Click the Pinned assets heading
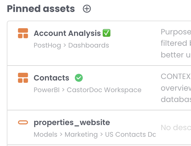Screen dimensions: 191x146 pyautogui.click(x=41, y=9)
